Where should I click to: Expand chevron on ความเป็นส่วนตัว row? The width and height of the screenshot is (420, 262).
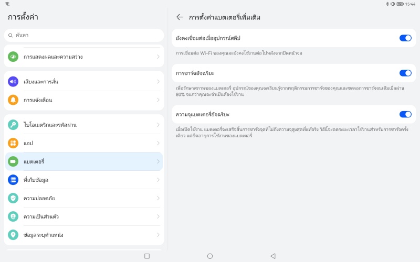tap(158, 216)
